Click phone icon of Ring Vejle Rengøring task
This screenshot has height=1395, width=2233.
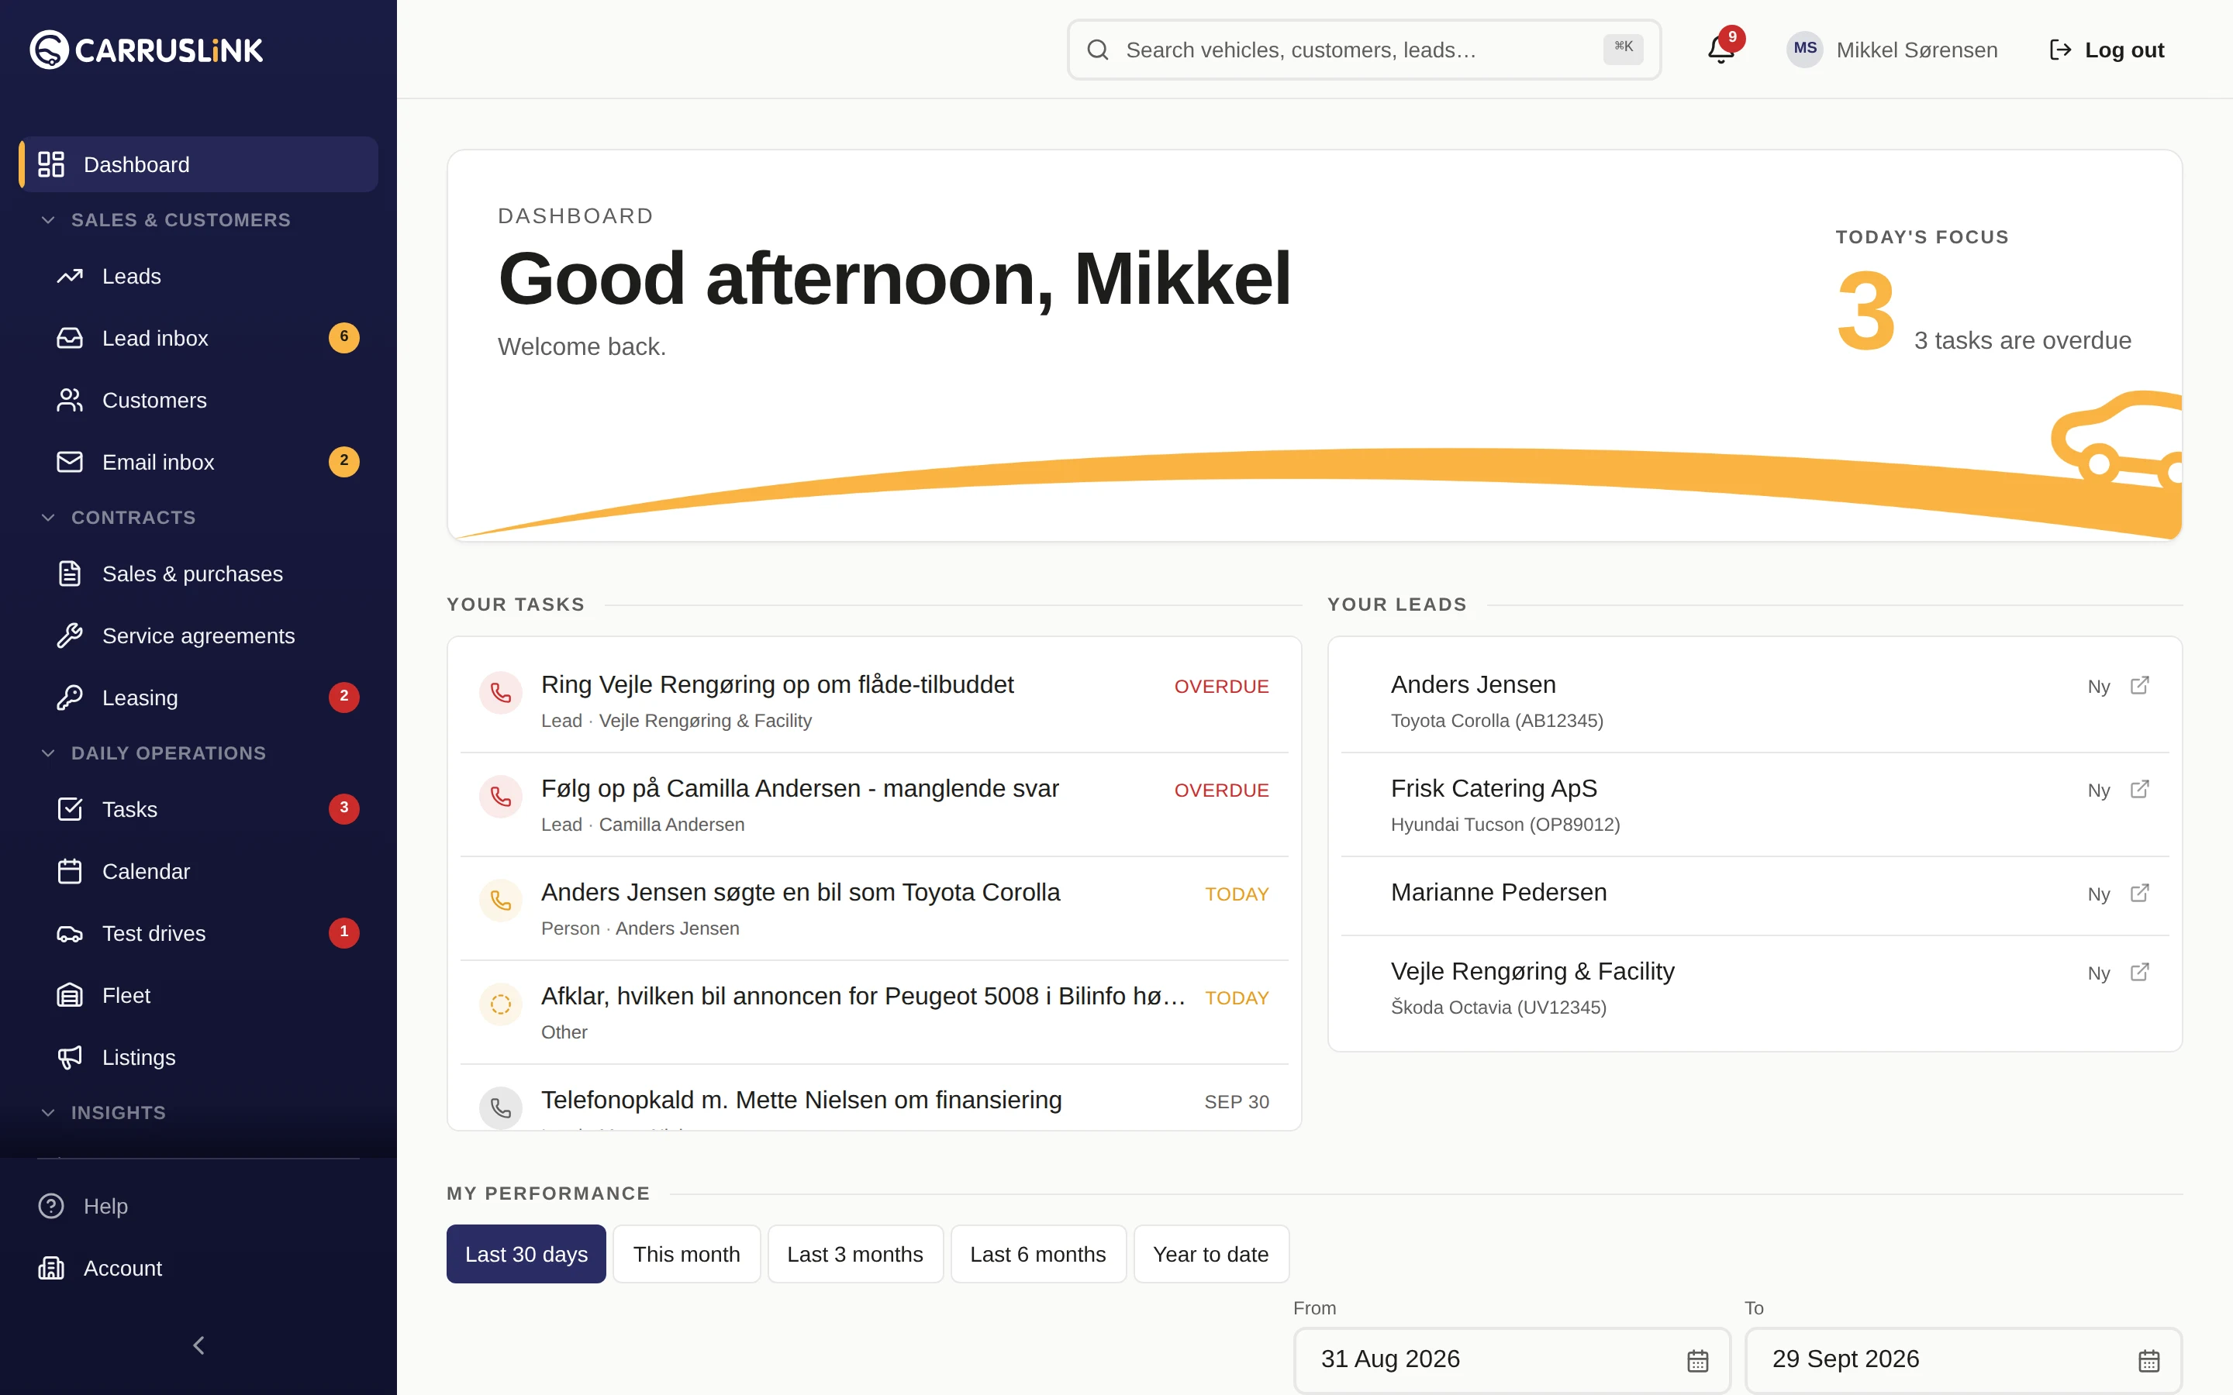501,692
